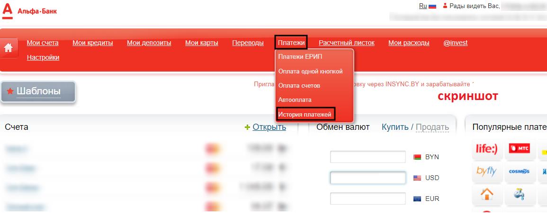The width and height of the screenshot is (547, 218).
Task: Open the house utilities payment icon
Action: 487,194
